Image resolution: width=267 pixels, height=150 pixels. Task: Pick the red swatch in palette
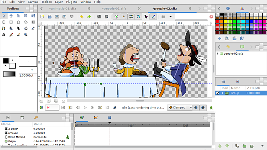click(217, 22)
